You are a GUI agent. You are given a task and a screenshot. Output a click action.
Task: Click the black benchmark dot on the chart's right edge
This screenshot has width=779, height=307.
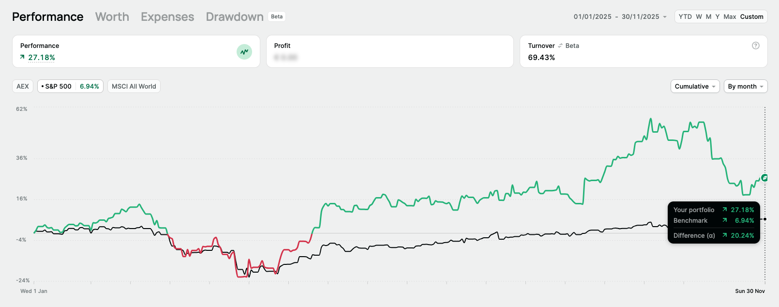coord(765,219)
